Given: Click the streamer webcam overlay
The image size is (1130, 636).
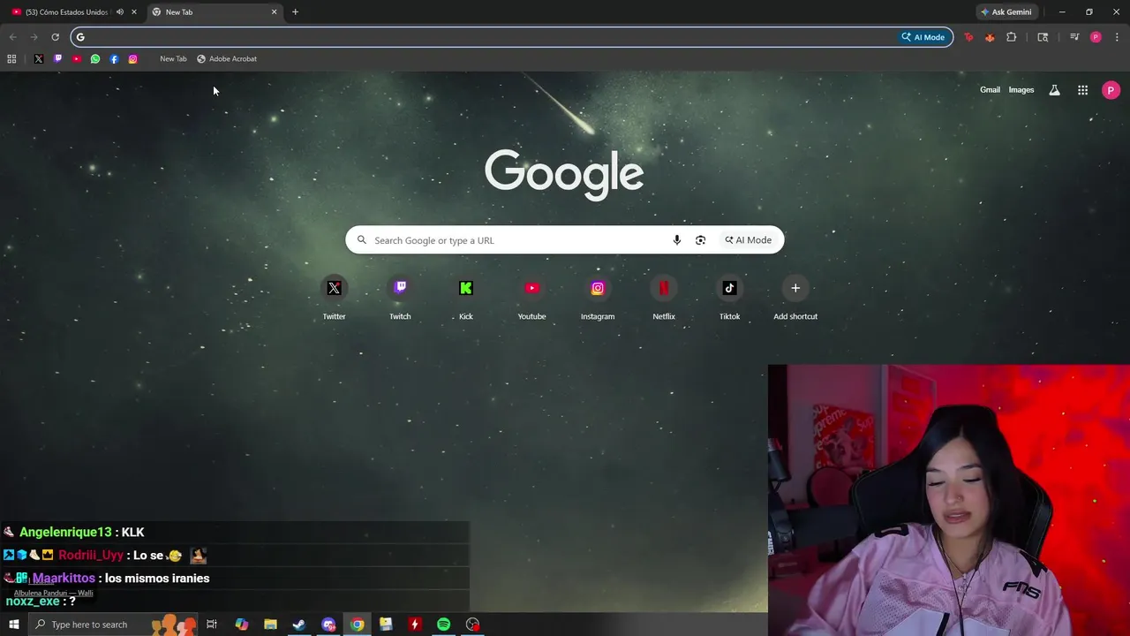Looking at the screenshot, I should pyautogui.click(x=949, y=500).
